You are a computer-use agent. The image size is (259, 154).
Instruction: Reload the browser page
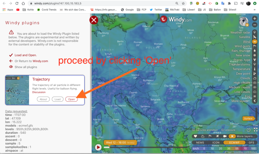(x=17, y=3)
